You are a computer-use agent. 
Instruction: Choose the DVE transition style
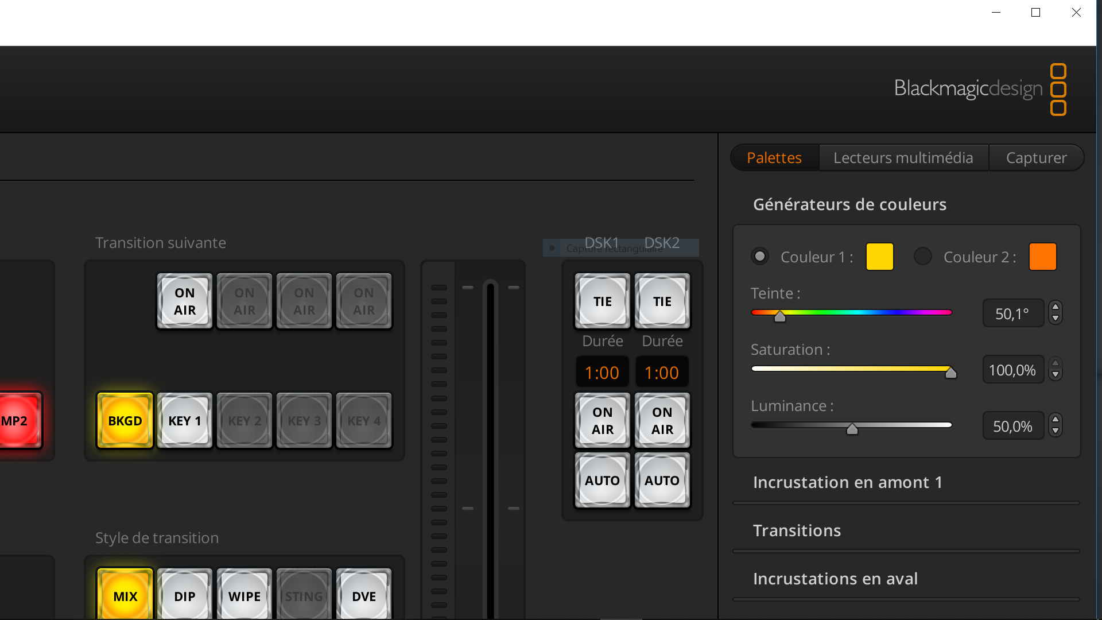click(x=364, y=595)
